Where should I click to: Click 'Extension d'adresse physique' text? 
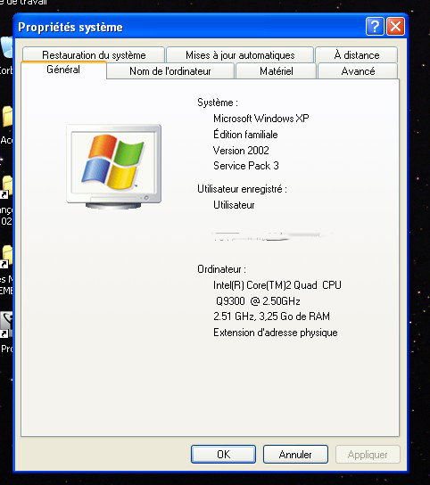click(x=275, y=333)
